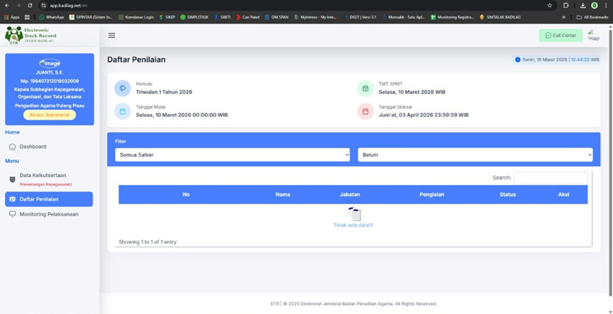Click the Tanggal Mulai calendar icon
Viewport: 613px width, 314px height.
(123, 111)
